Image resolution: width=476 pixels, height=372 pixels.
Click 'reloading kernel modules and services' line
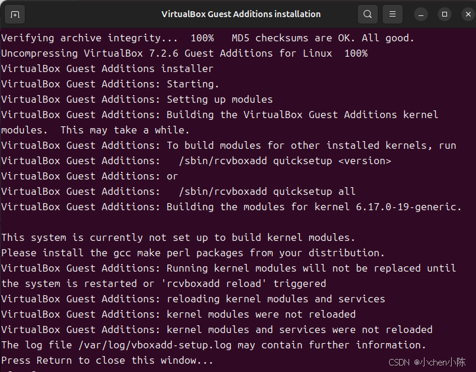tap(193, 299)
